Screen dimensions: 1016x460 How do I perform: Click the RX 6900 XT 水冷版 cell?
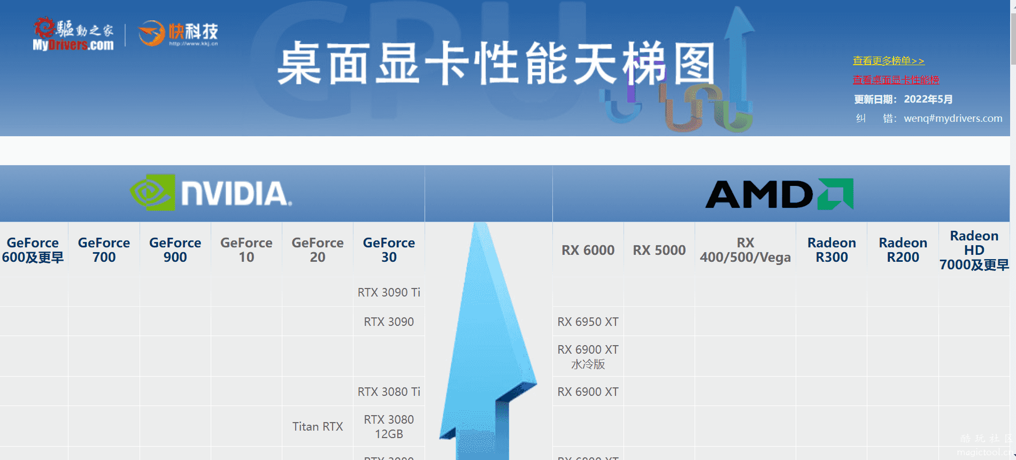[x=588, y=356]
